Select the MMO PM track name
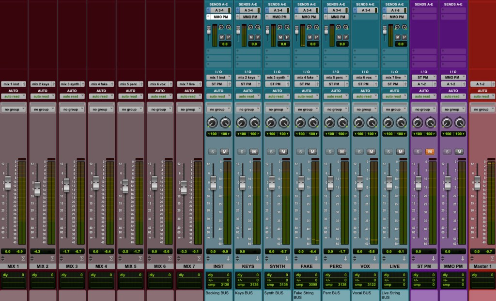Viewport: 496px width, 301px height. [454, 266]
